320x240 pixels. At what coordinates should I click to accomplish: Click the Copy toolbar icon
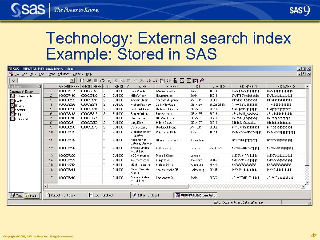[122, 80]
